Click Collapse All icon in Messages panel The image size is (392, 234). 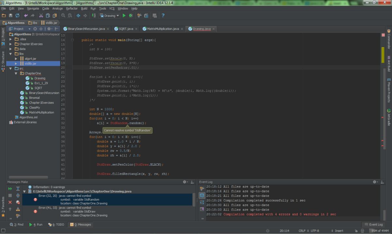[x=18, y=195]
